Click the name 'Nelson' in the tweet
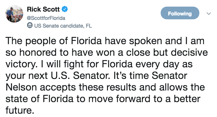The height and width of the screenshot is (117, 217). [x=21, y=87]
